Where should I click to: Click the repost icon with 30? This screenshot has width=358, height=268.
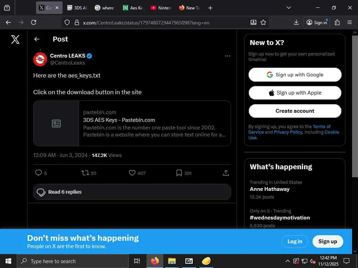tap(85, 173)
